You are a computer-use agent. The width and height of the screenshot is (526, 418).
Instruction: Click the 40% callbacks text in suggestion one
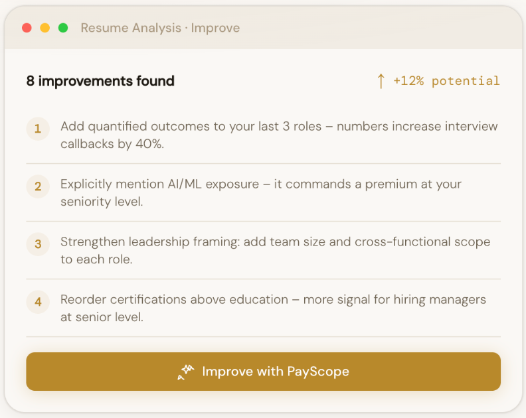click(148, 143)
